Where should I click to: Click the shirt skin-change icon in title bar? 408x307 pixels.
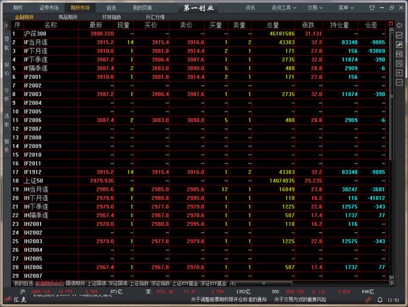click(x=372, y=7)
